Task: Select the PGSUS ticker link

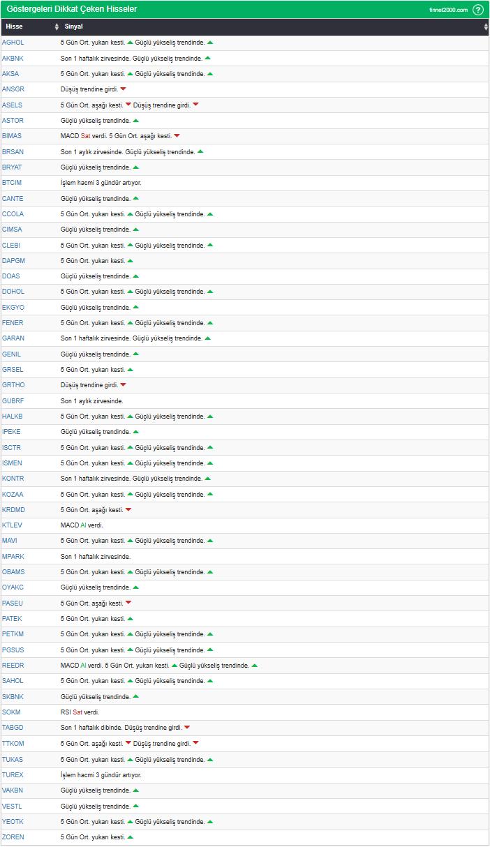Action: 13,650
